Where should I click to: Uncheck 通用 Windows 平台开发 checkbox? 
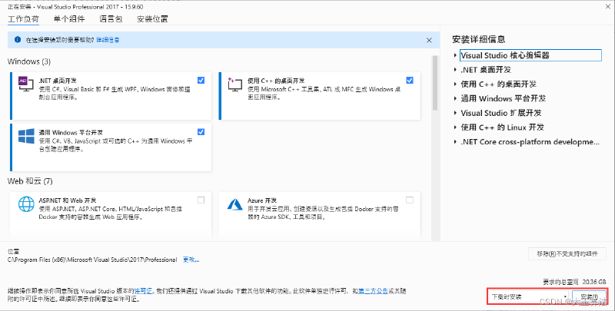pyautogui.click(x=201, y=132)
